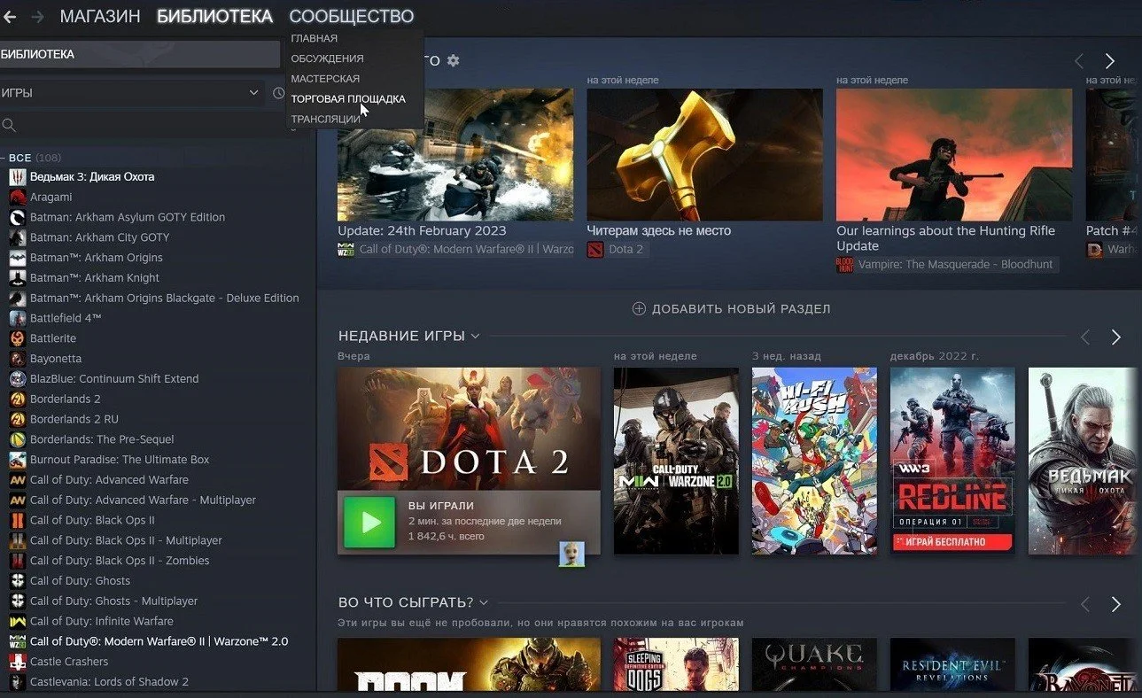Image resolution: width=1142 pixels, height=698 pixels.
Task: Click the Battlefield 4 icon in the sidebar
Action: [x=17, y=318]
